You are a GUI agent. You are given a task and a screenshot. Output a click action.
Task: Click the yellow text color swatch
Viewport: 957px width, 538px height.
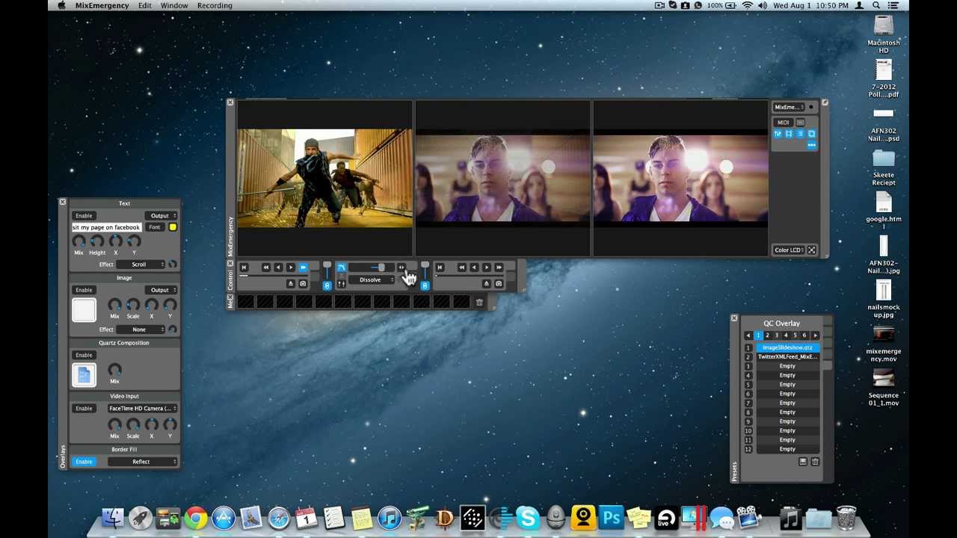(x=173, y=227)
